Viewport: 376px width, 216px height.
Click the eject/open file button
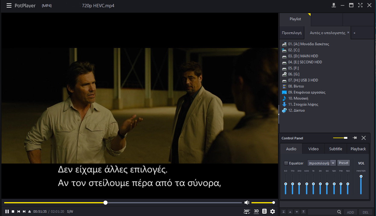[30, 211]
